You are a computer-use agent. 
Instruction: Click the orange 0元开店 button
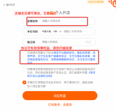[60, 96]
